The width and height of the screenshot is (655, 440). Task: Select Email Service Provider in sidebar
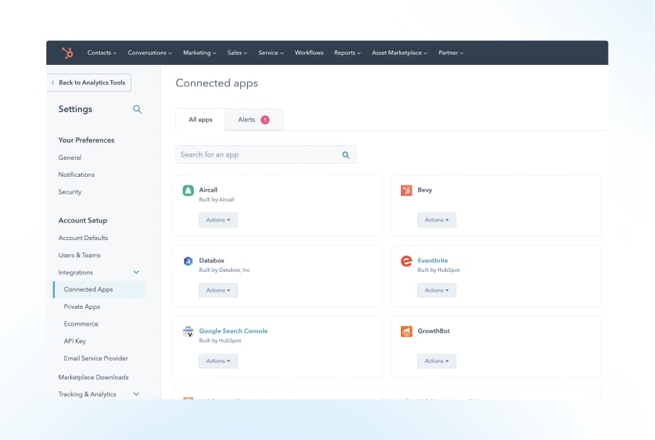tap(96, 358)
